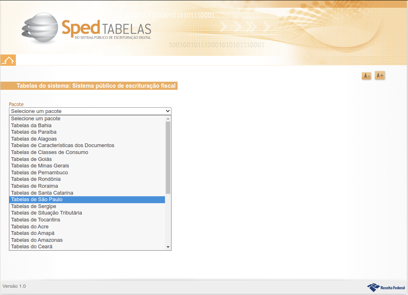Click the 'Pacote' field label
The height and width of the screenshot is (295, 408).
pyautogui.click(x=16, y=104)
